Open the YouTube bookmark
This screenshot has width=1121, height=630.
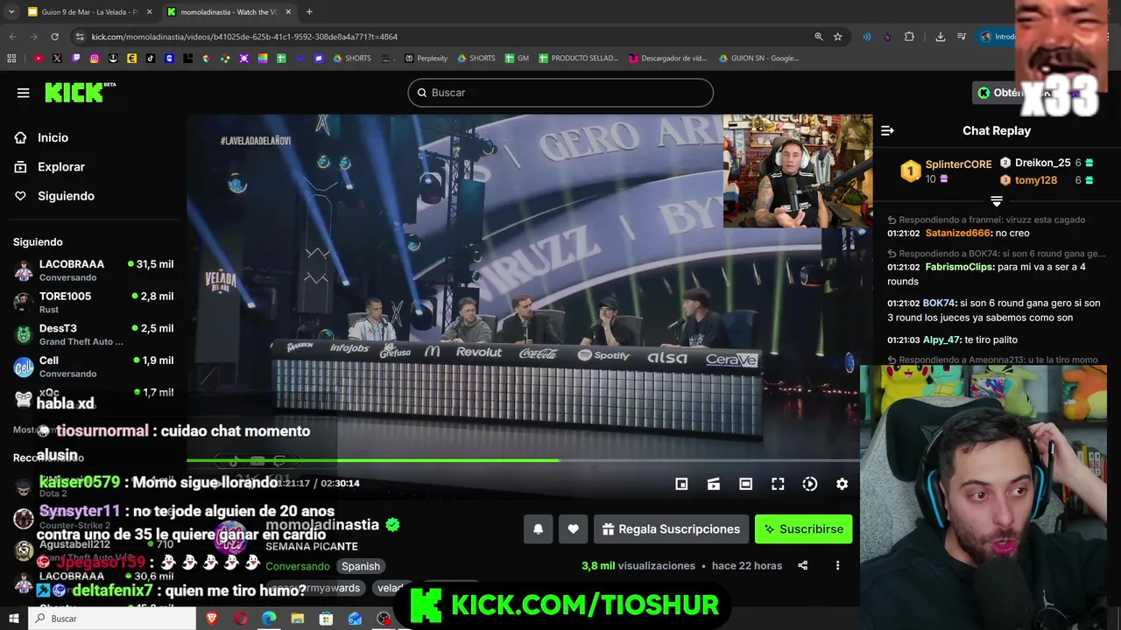tap(39, 59)
